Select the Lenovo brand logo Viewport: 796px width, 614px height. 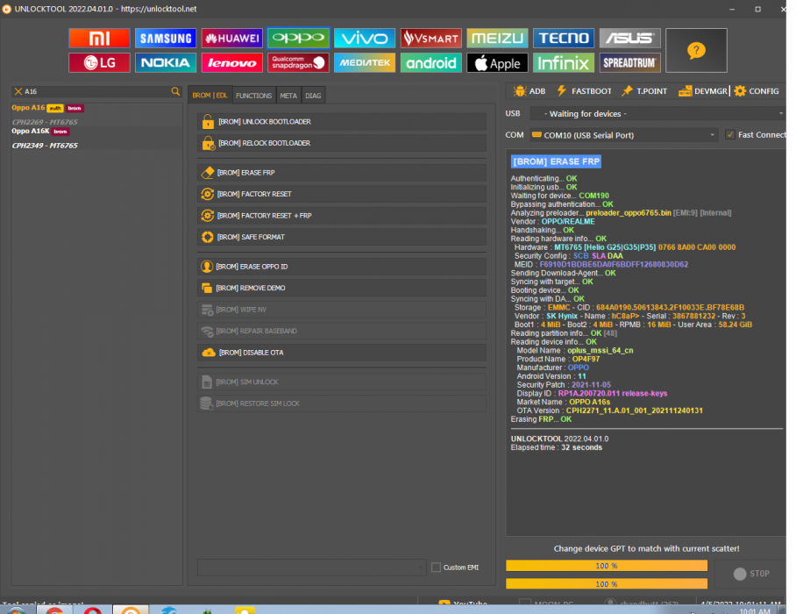232,63
